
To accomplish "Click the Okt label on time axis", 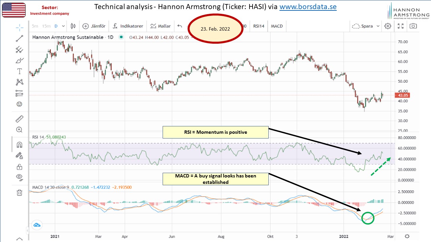I will click(270, 236).
